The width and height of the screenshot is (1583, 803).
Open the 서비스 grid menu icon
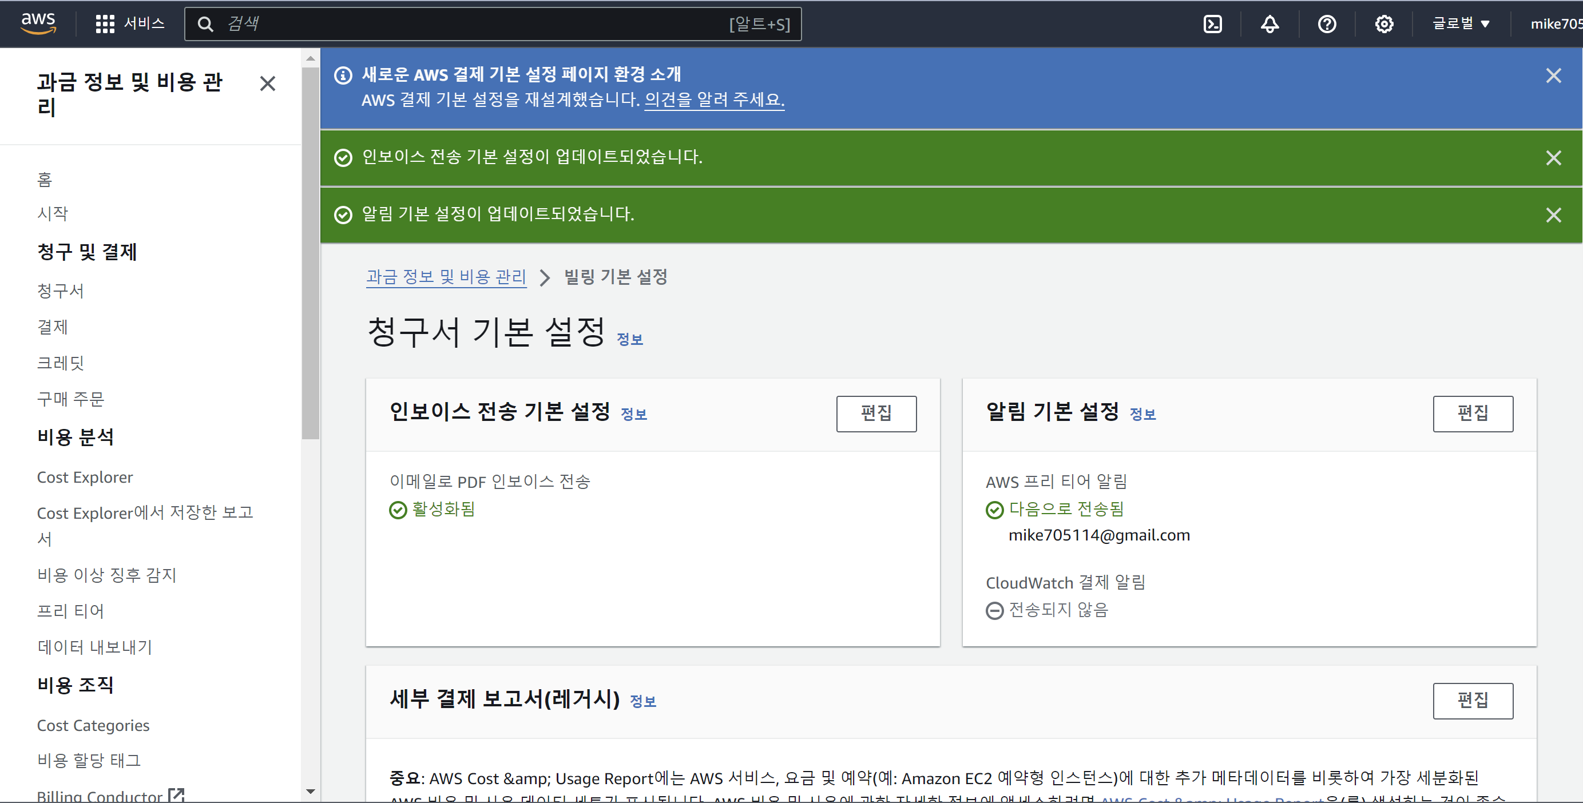point(105,24)
